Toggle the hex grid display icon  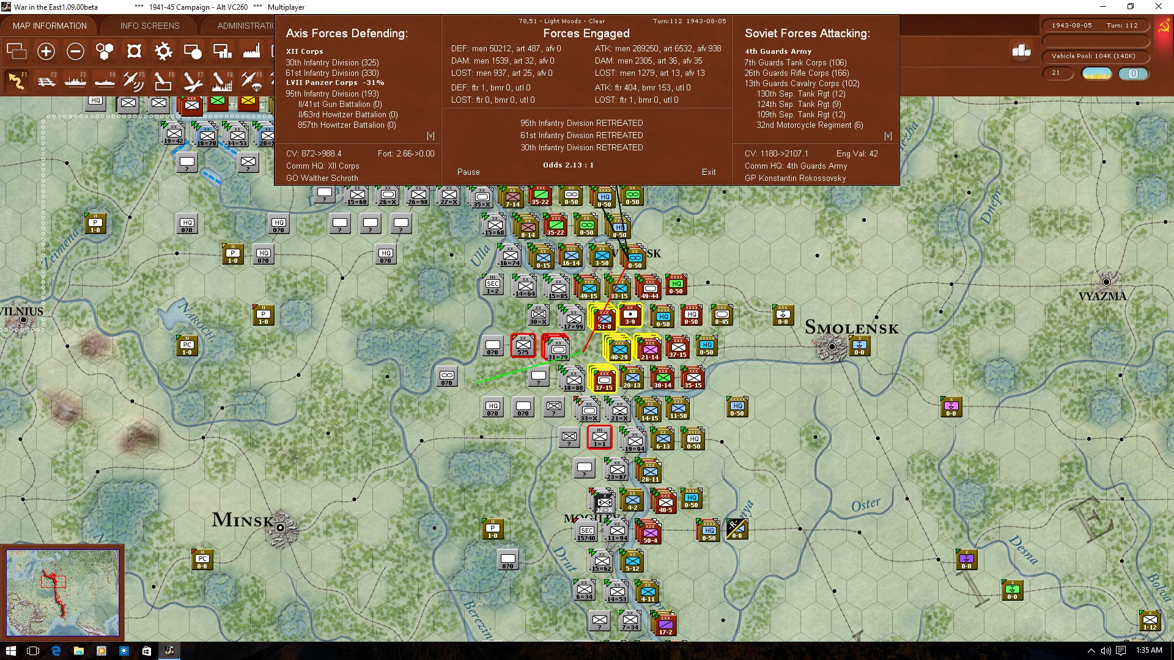tap(105, 51)
